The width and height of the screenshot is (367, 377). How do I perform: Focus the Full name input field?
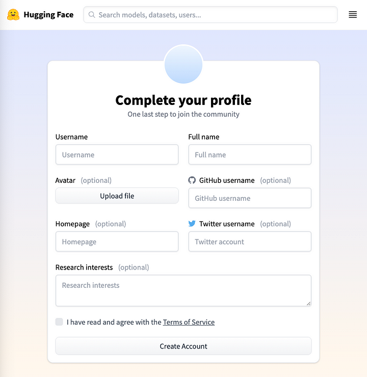click(x=250, y=155)
